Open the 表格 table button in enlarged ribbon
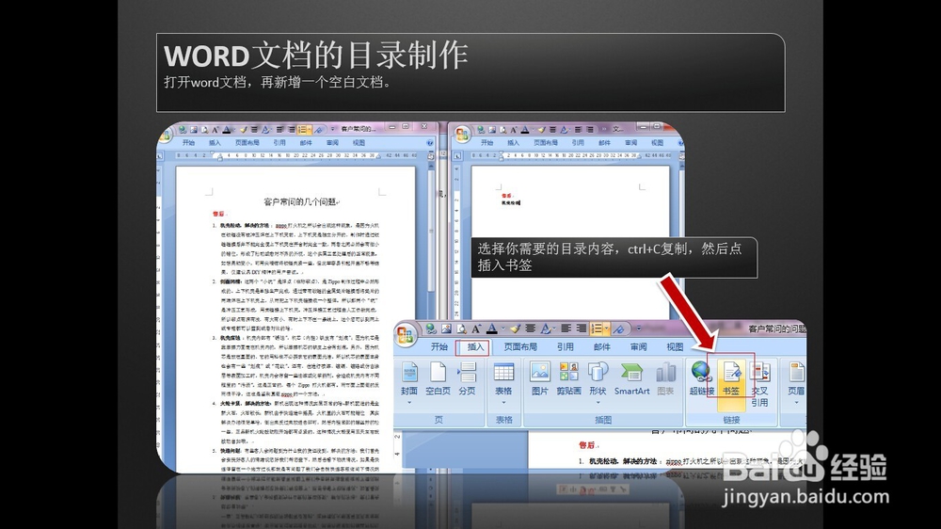 pos(503,378)
